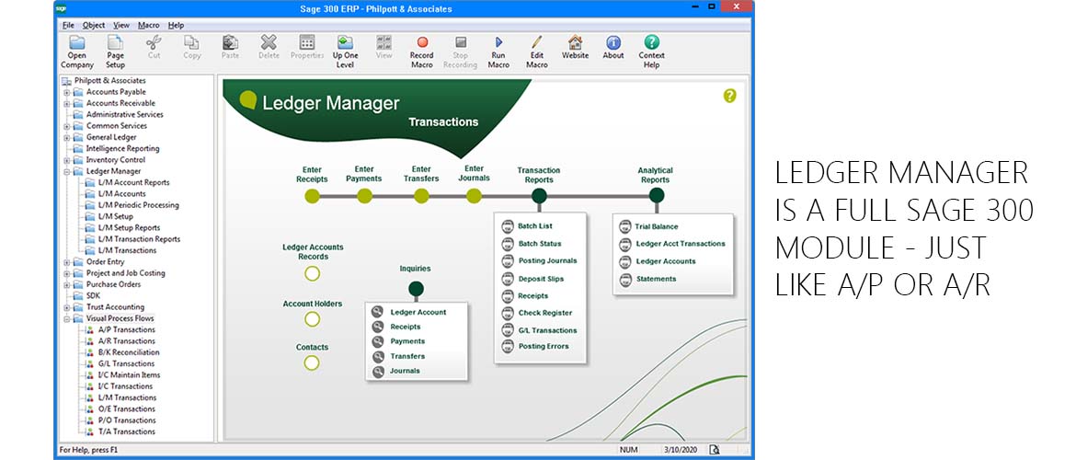The width and height of the screenshot is (1076, 460).
Task: Select the Enter Journals process node
Action: click(474, 196)
